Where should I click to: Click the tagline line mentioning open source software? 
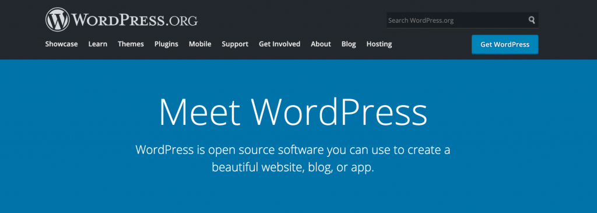point(293,150)
